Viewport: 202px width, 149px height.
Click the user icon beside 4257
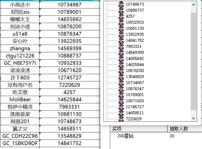121,16
